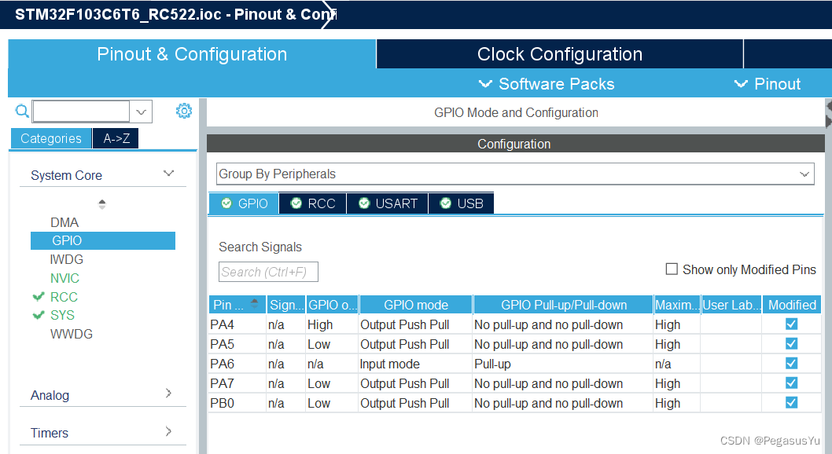Screen dimensions: 832x454
Task: Click the Pin column sort arrow
Action: tap(255, 303)
